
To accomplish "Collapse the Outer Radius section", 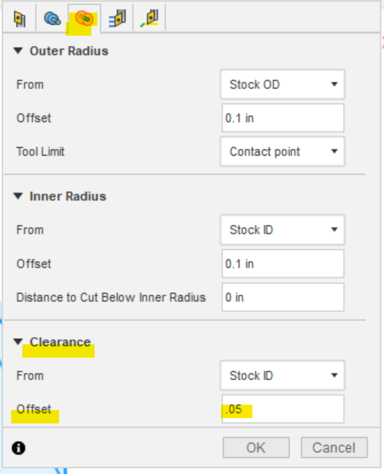I will click(18, 51).
